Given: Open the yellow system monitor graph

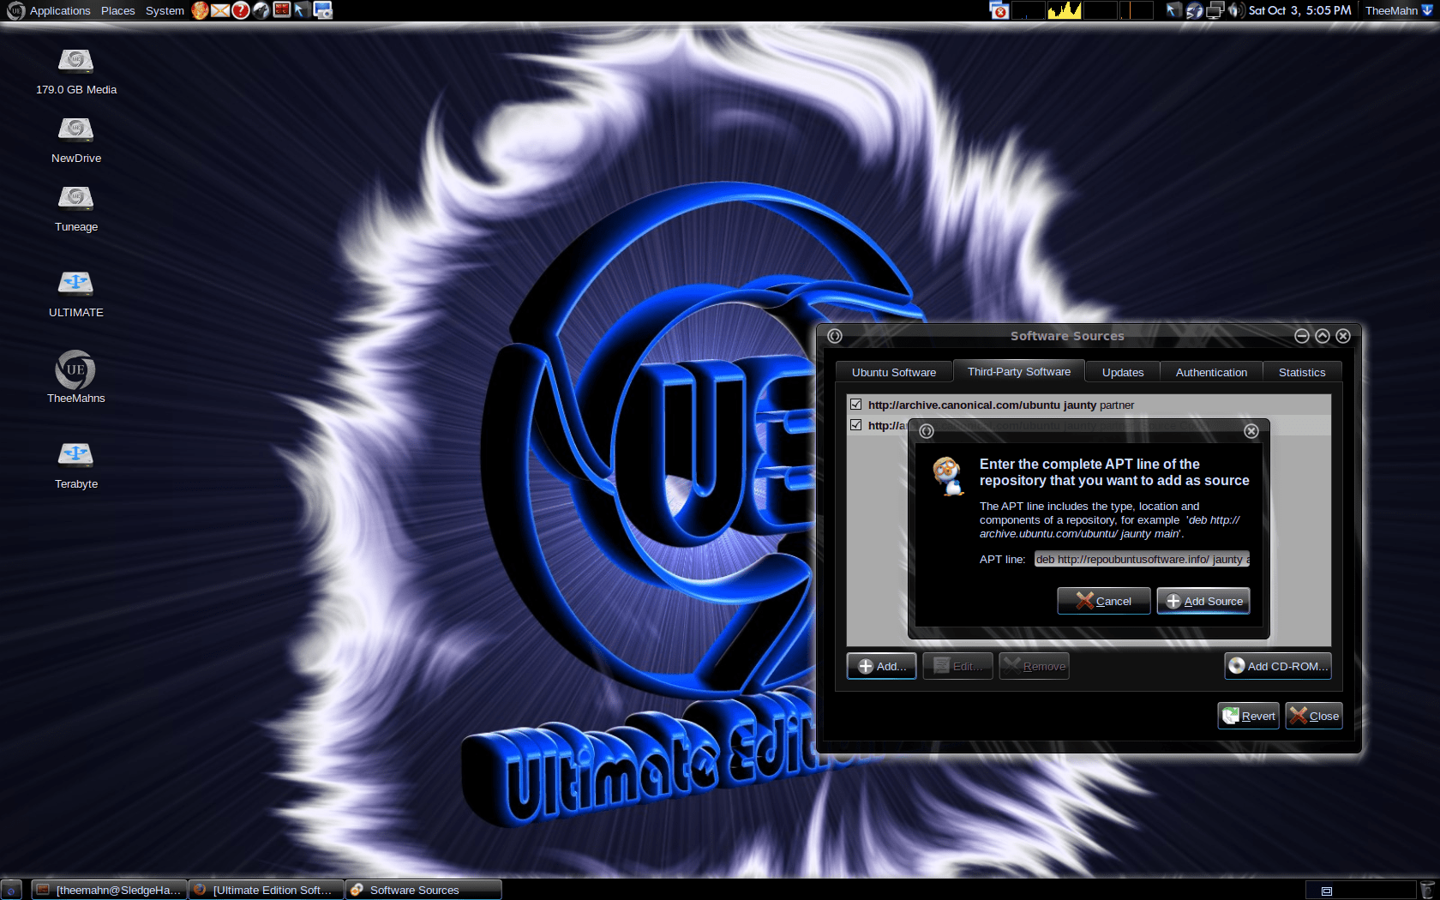Looking at the screenshot, I should (1065, 10).
